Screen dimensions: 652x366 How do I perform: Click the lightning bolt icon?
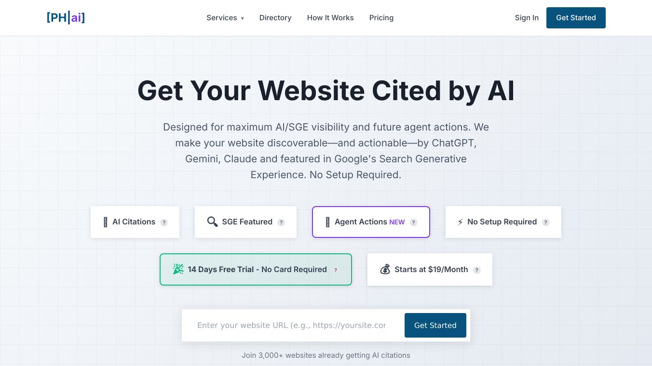click(x=460, y=222)
